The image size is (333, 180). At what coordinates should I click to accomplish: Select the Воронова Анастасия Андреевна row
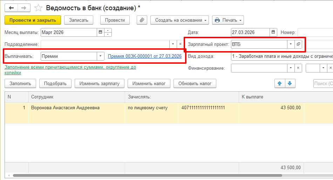(x=65, y=108)
